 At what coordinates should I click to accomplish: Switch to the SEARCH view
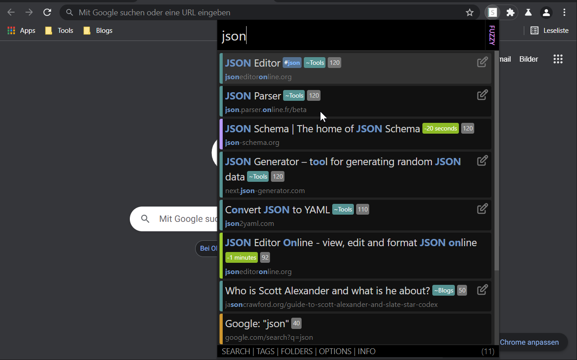click(x=236, y=351)
